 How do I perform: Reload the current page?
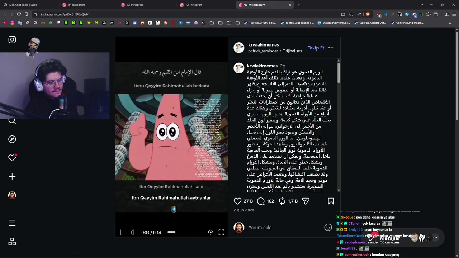click(19, 14)
